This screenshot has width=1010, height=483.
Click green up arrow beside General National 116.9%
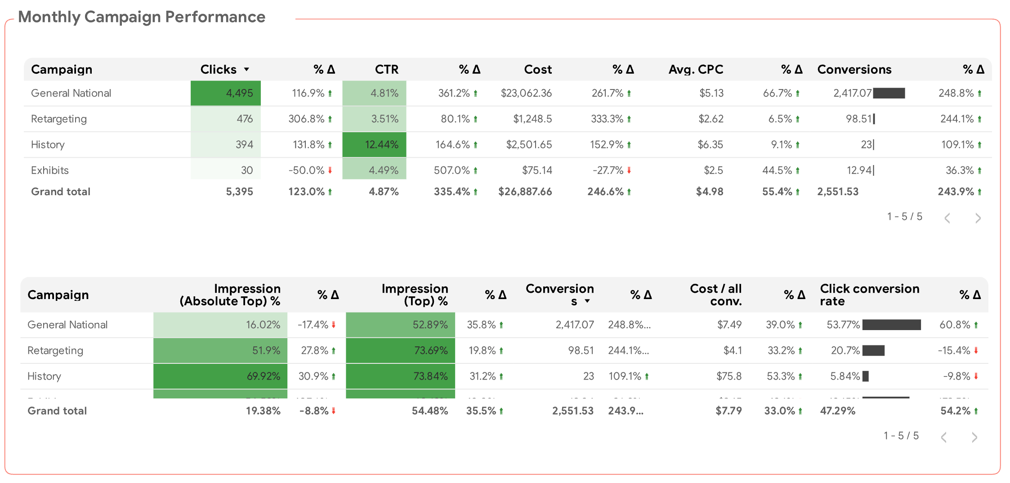tap(330, 94)
